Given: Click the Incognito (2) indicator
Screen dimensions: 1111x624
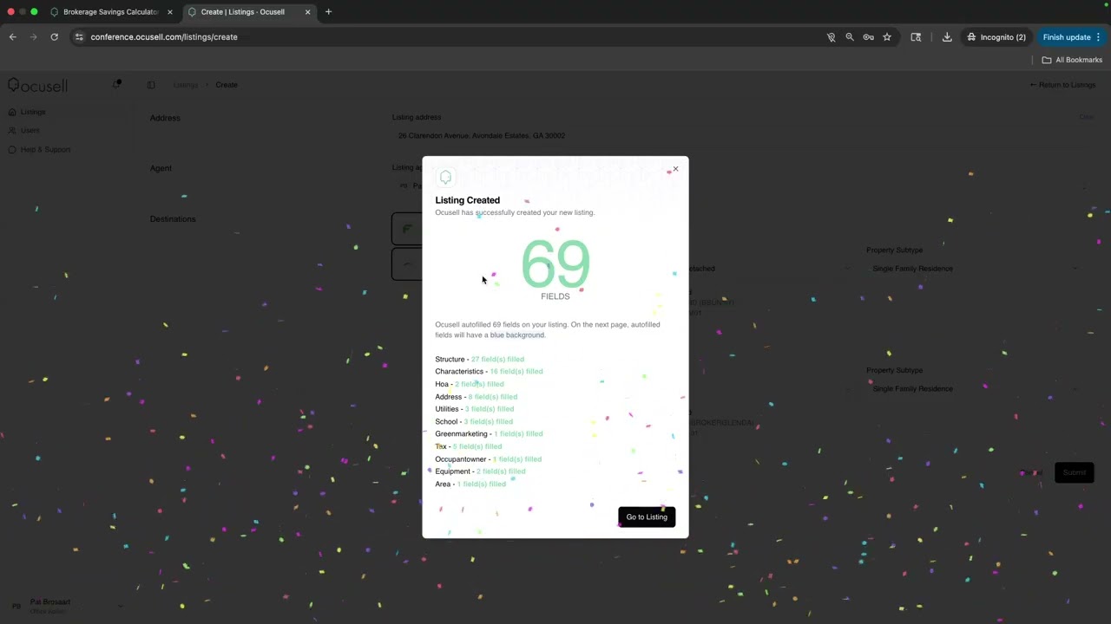Looking at the screenshot, I should [996, 37].
